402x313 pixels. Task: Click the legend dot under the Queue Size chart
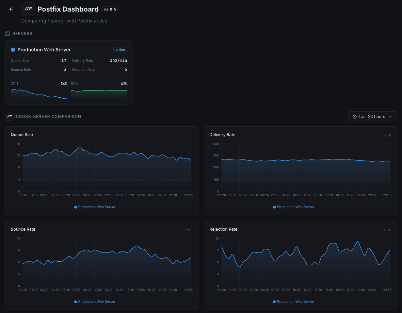[x=75, y=207]
